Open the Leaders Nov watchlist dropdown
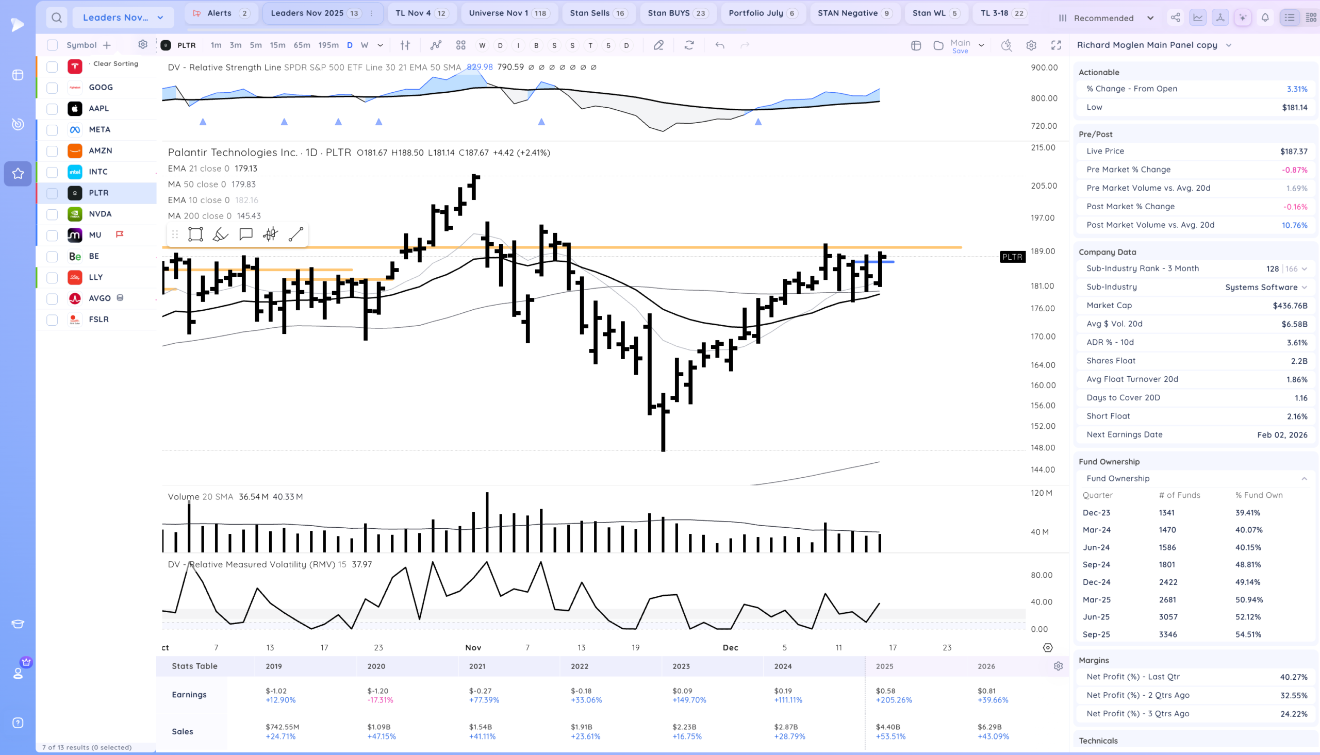 coord(122,18)
